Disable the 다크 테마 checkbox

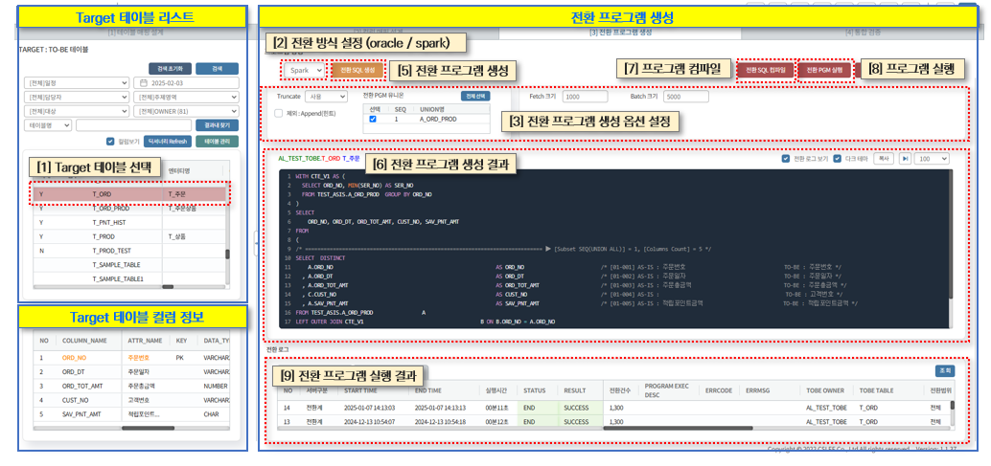(838, 159)
